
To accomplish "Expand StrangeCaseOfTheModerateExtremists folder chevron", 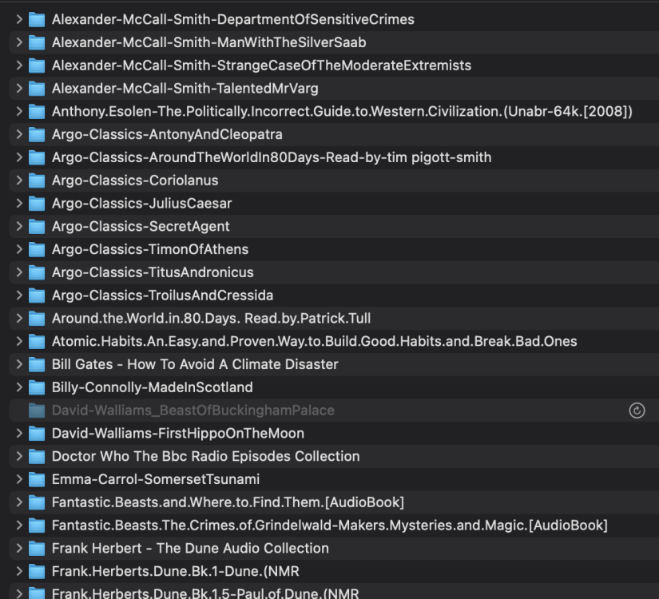I will 19,65.
